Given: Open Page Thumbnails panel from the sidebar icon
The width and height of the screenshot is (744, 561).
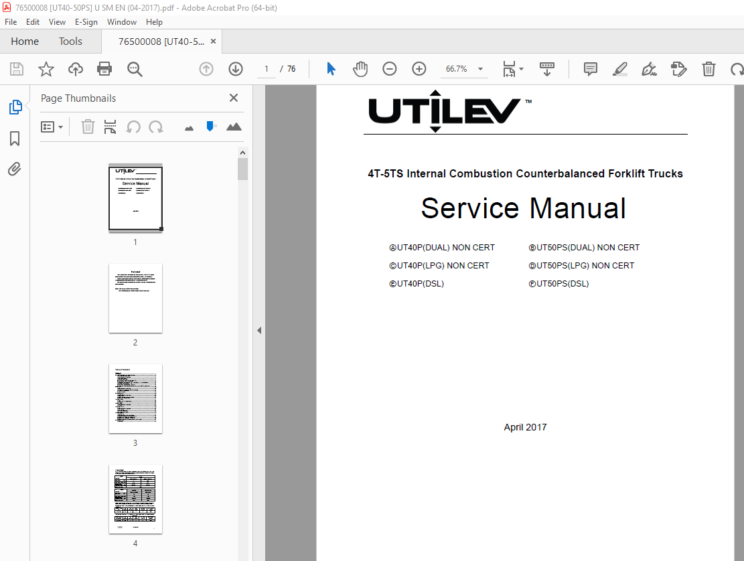Looking at the screenshot, I should click(15, 107).
